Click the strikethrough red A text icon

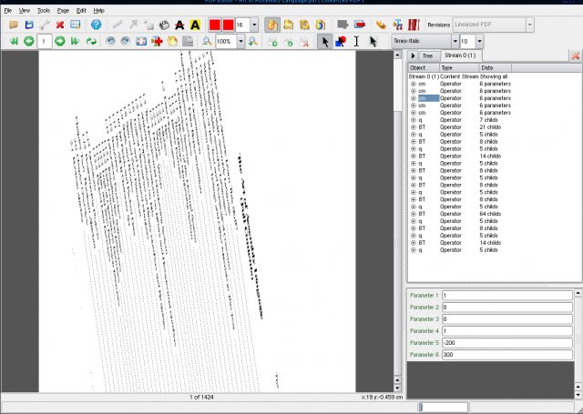(179, 25)
